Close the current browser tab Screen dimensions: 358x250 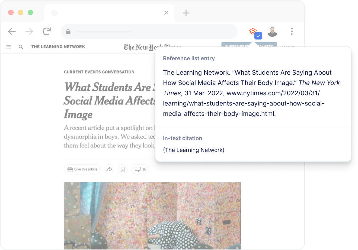point(167,13)
